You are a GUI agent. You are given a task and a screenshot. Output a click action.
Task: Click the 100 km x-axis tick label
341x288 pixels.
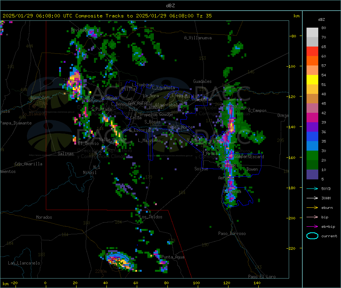[x=196, y=283]
